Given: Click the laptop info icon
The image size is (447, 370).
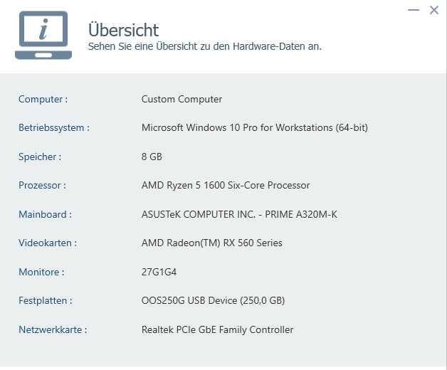Looking at the screenshot, I should tap(43, 35).
